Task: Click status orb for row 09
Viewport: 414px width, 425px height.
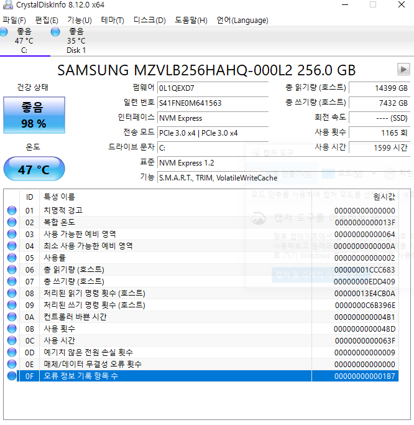Action: 12,305
